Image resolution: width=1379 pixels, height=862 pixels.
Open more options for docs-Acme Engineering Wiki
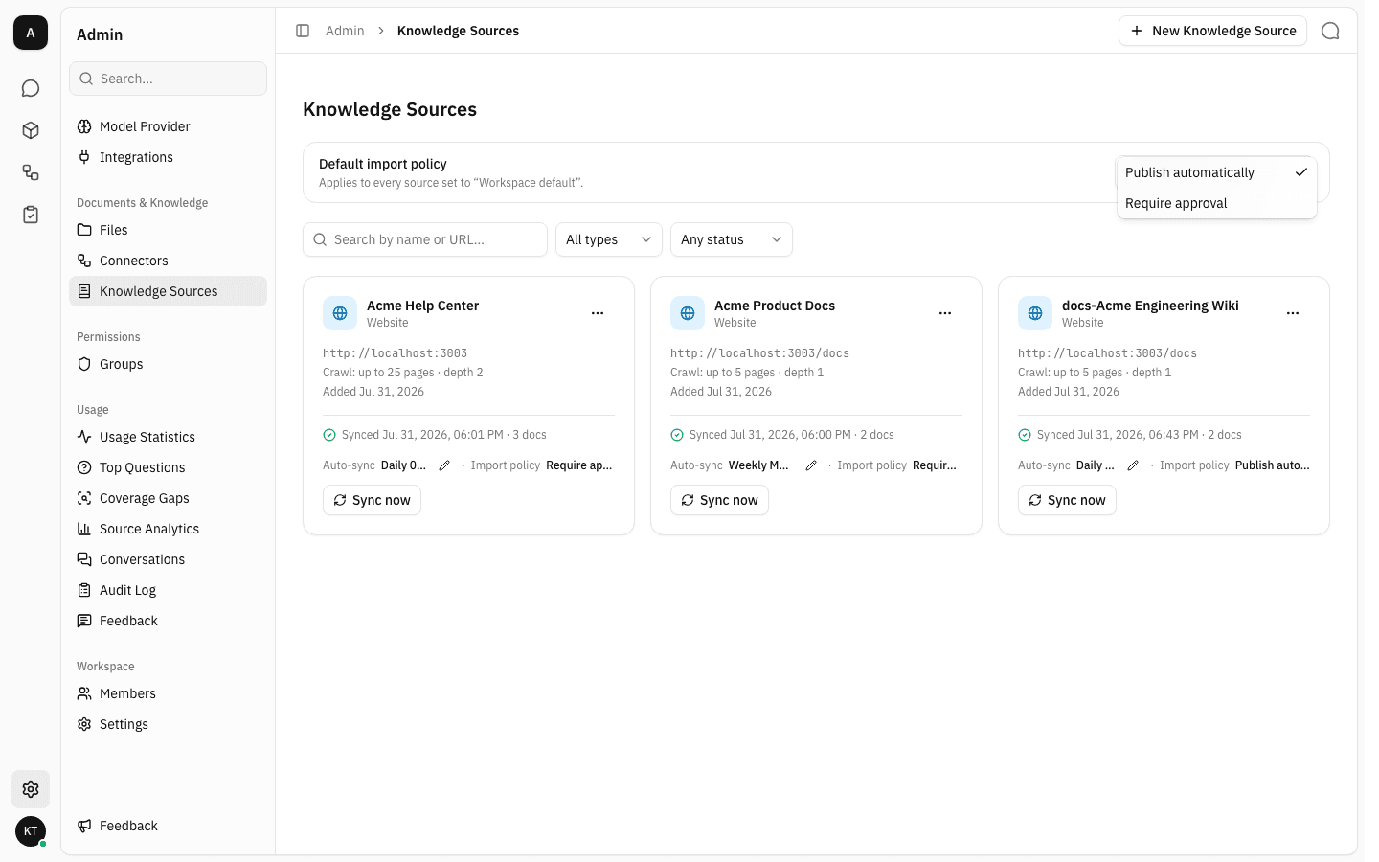click(1293, 313)
